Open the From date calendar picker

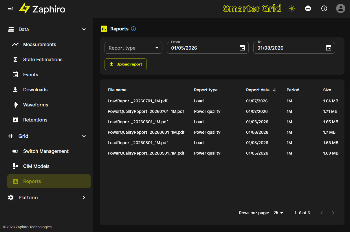coord(242,48)
